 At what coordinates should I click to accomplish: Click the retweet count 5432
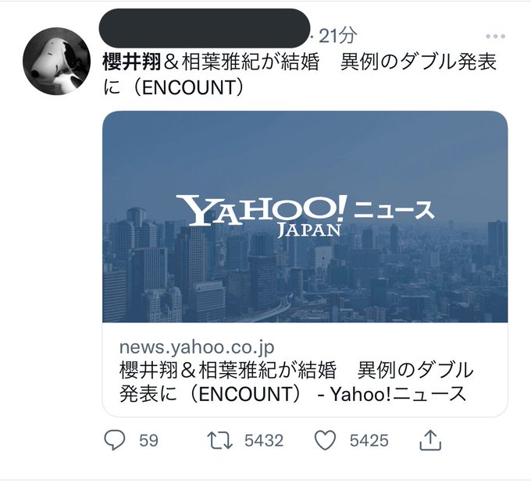[x=264, y=440]
